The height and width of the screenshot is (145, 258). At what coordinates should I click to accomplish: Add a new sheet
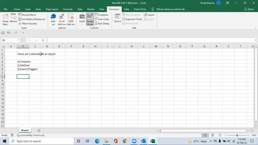(39, 130)
